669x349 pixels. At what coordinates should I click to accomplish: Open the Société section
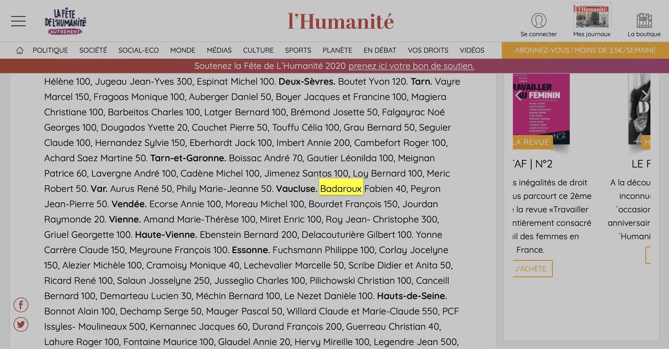click(93, 50)
